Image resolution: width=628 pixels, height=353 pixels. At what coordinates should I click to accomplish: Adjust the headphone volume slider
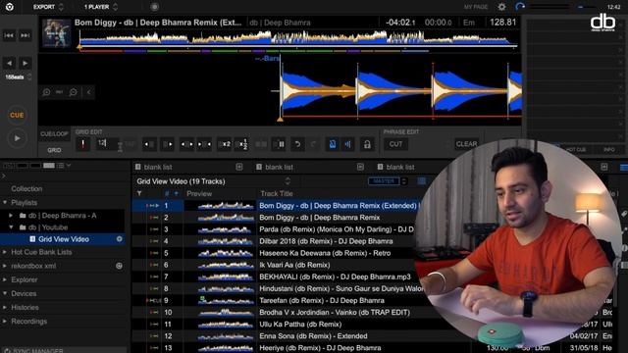[x=549, y=7]
